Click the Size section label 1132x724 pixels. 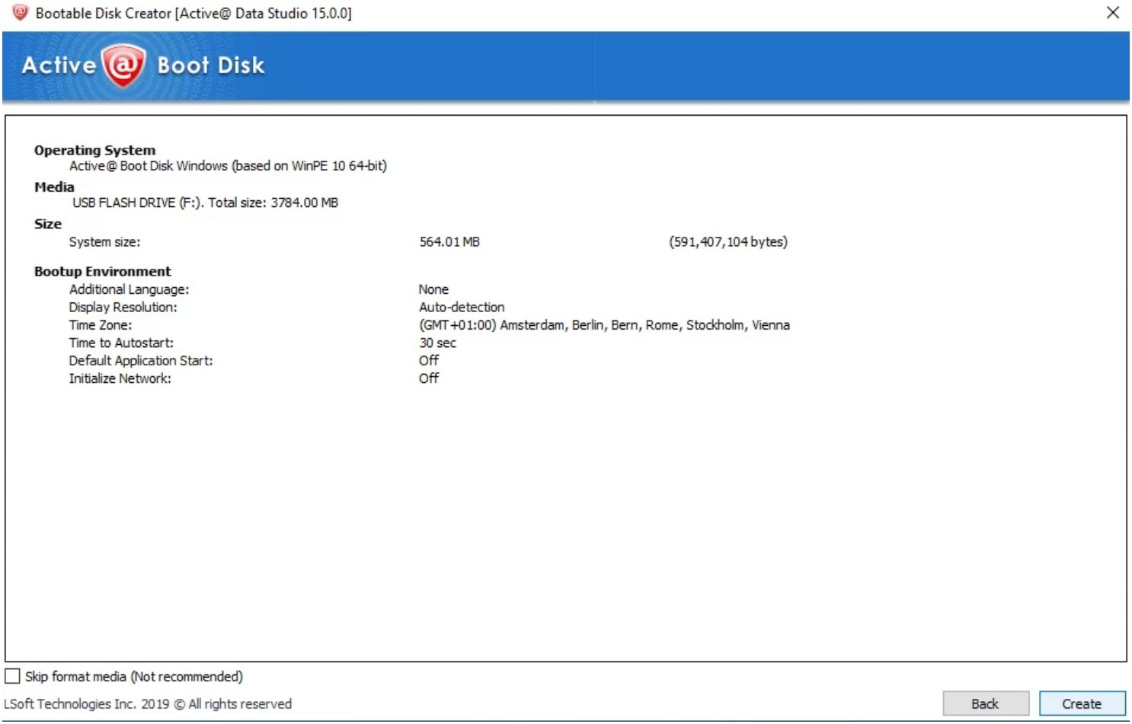click(x=47, y=224)
